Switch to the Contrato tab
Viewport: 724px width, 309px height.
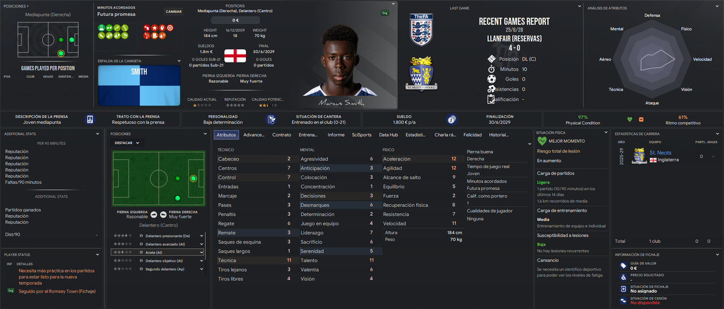click(x=282, y=135)
